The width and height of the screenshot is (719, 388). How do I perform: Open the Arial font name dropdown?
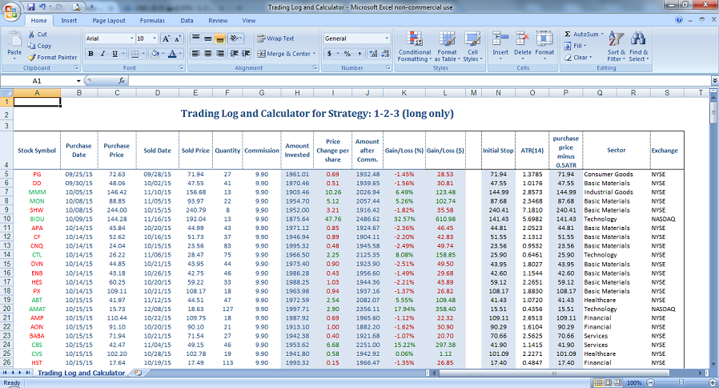tap(131, 38)
